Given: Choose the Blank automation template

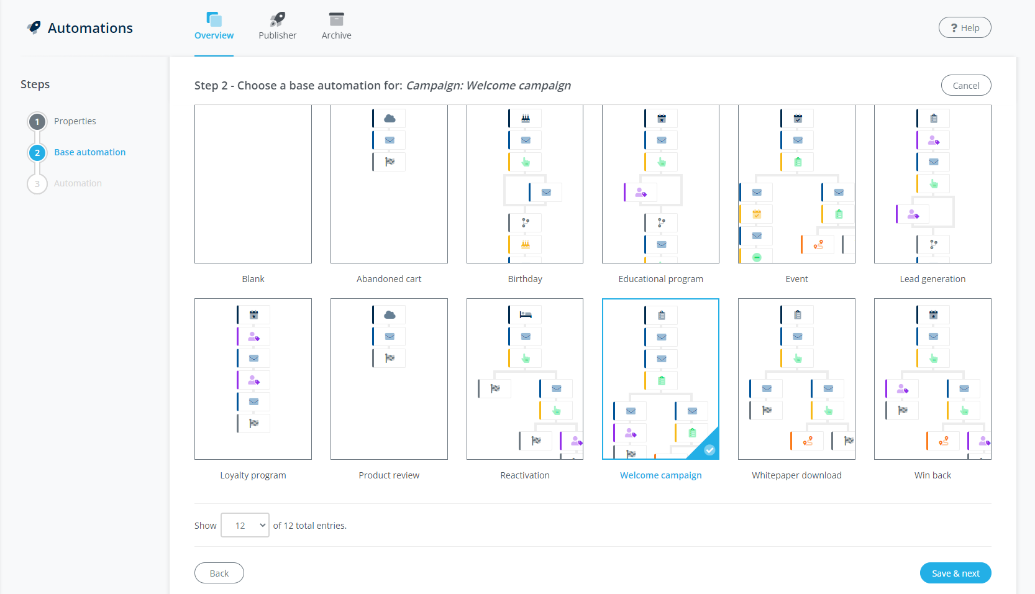Looking at the screenshot, I should click(x=253, y=184).
